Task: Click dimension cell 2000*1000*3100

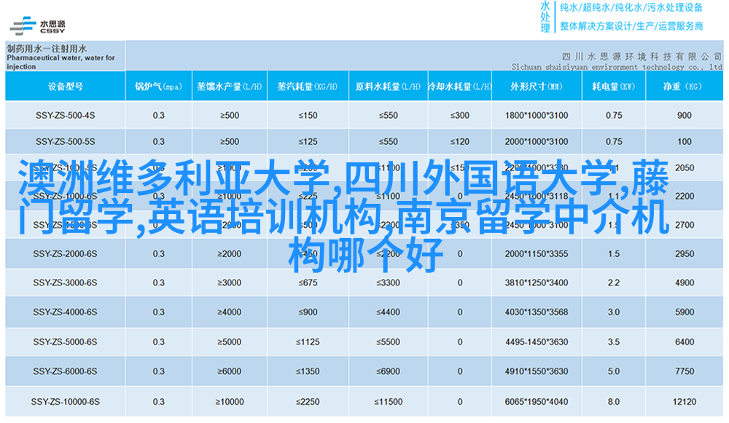Action: tap(537, 142)
